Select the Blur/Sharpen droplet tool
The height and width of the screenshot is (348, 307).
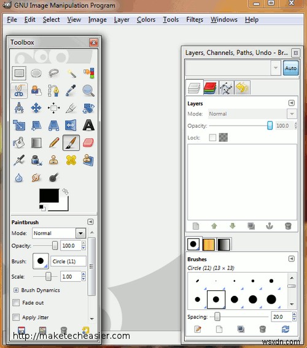(x=19, y=177)
